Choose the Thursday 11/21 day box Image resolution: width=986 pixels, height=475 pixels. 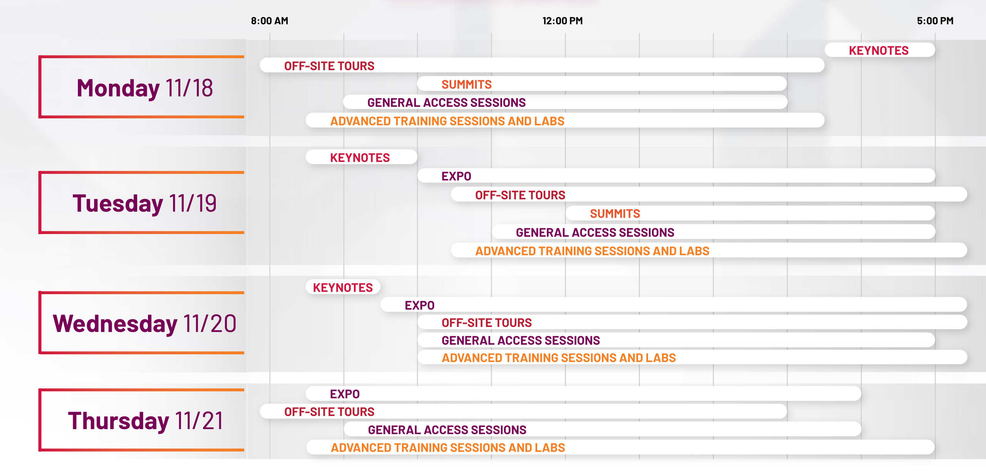tap(144, 420)
